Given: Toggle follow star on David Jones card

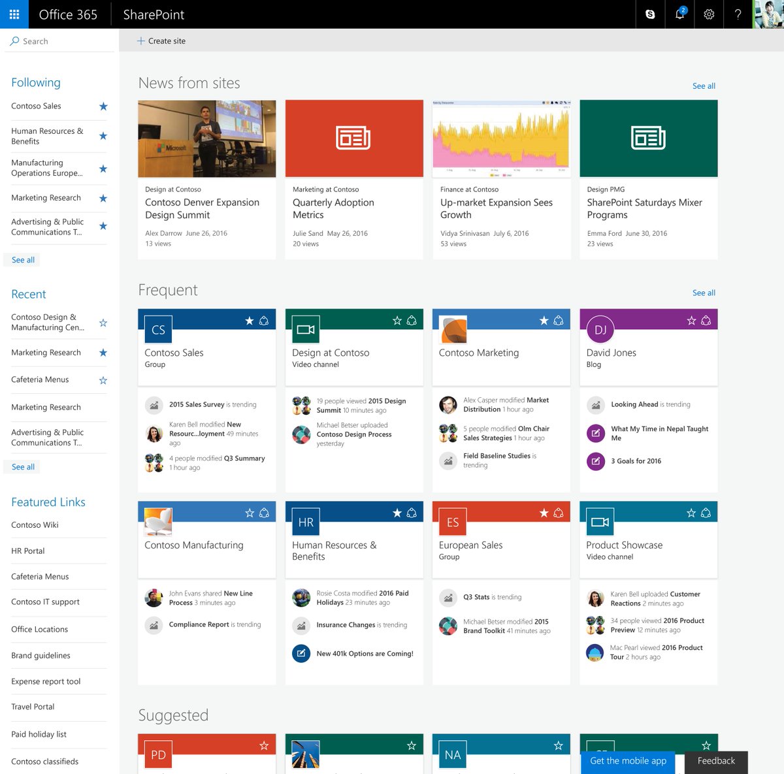Looking at the screenshot, I should 691,321.
